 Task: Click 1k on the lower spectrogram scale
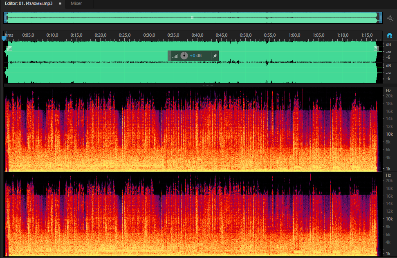coord(388,254)
